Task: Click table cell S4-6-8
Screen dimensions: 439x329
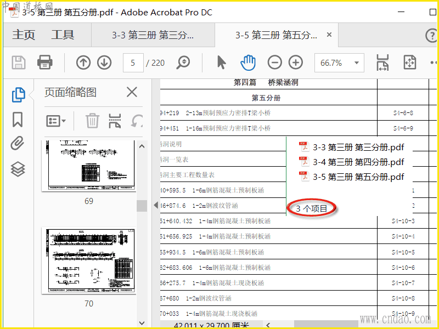Action: pyautogui.click(x=403, y=113)
